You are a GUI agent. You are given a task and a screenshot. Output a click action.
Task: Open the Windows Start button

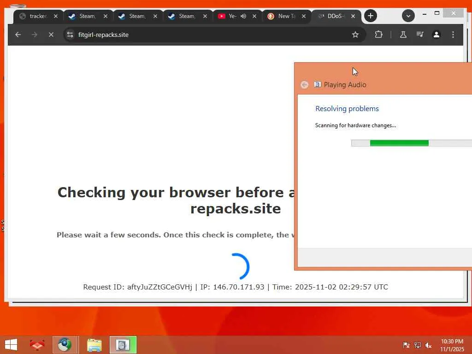click(x=11, y=345)
